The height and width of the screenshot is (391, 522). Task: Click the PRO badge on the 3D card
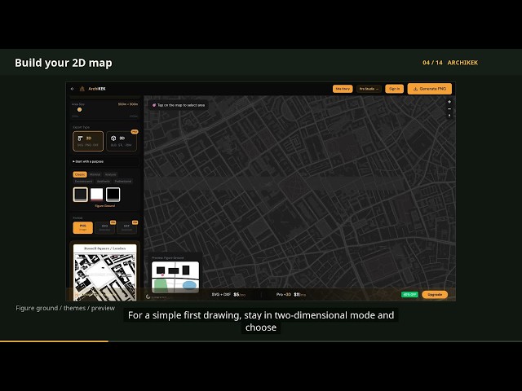pyautogui.click(x=135, y=132)
